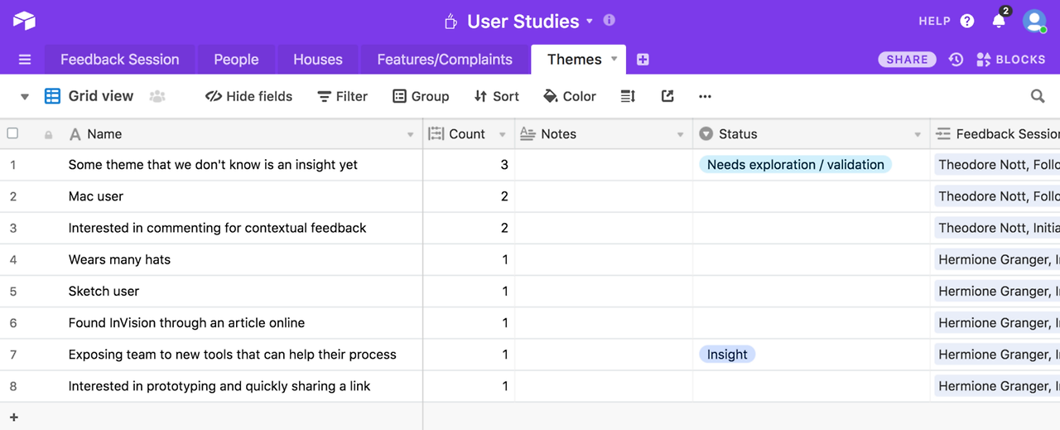Click the Notes field type icon
Image resolution: width=1060 pixels, height=430 pixels.
coord(528,134)
